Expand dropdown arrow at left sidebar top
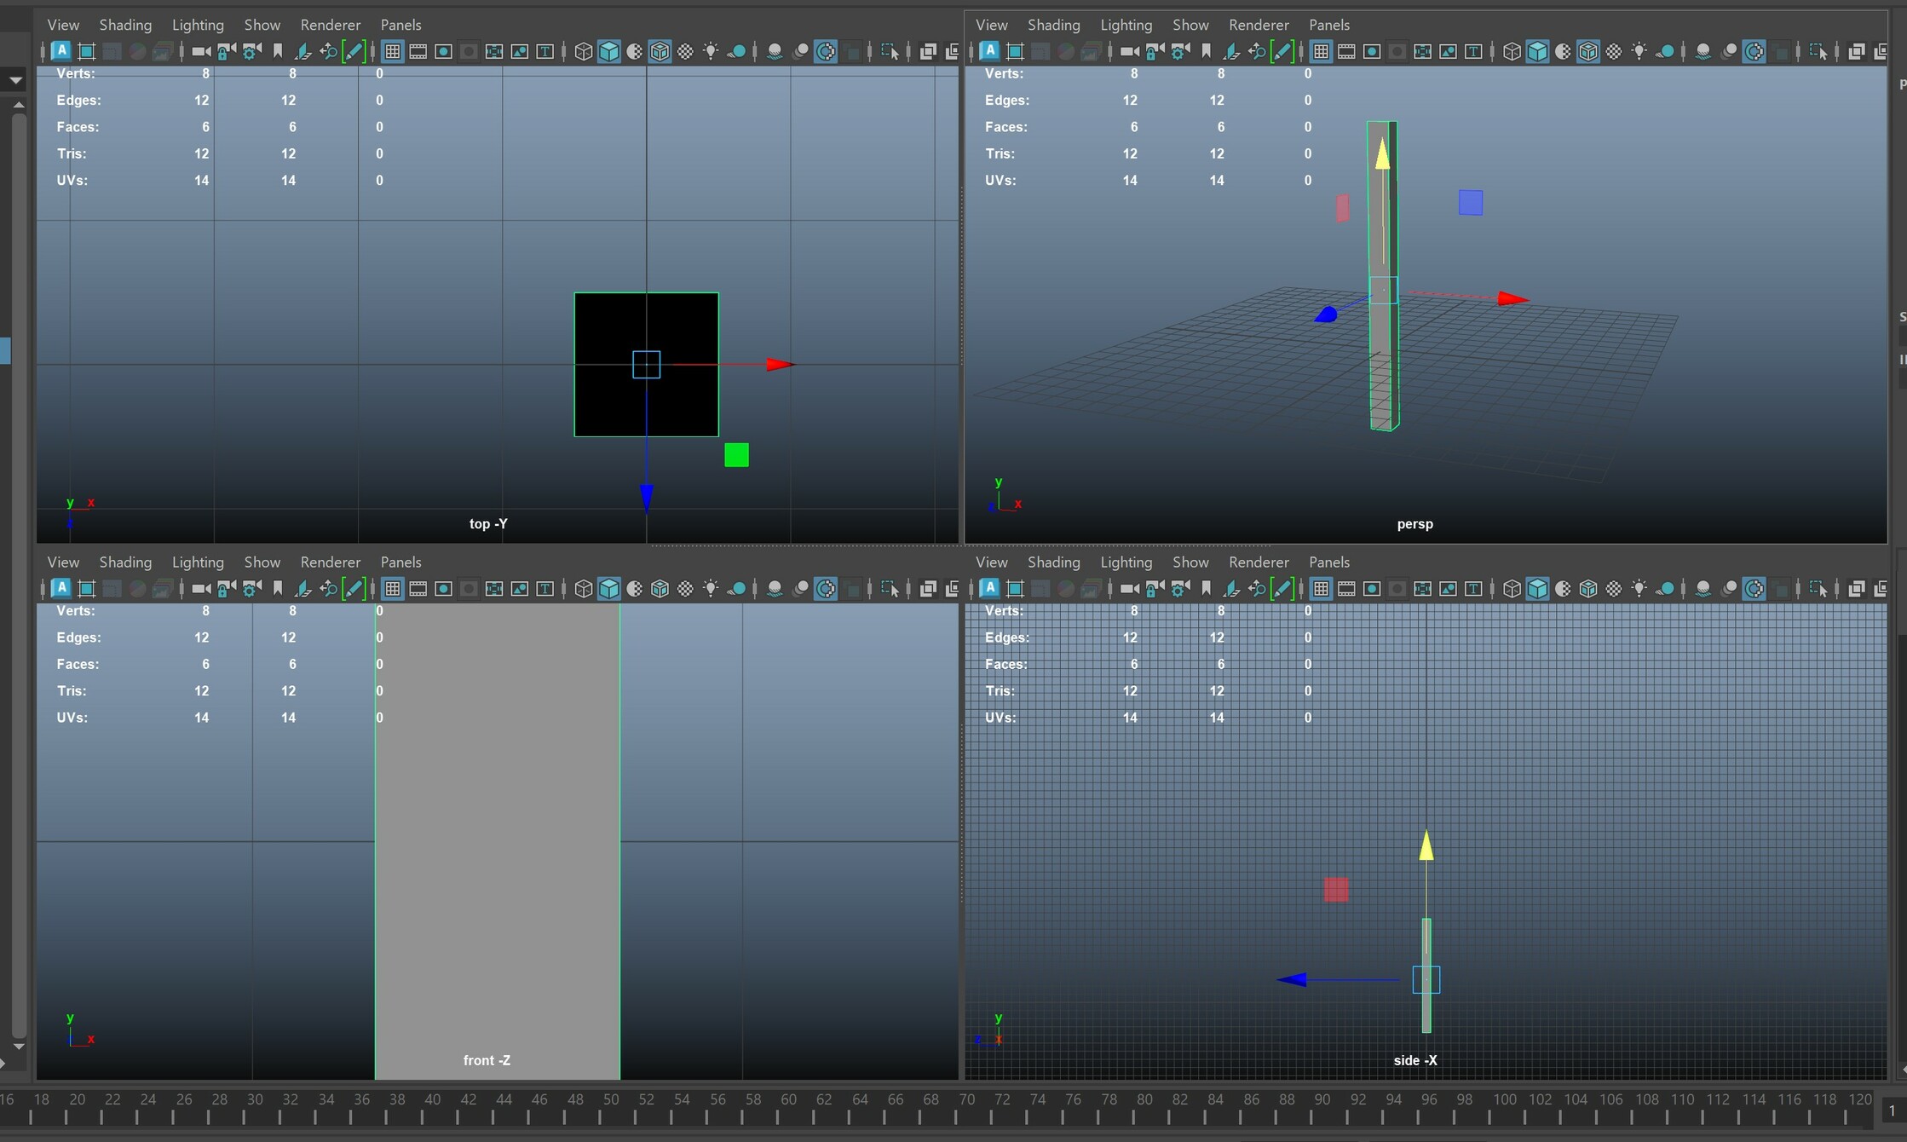Viewport: 1907px width, 1142px height. click(x=15, y=80)
